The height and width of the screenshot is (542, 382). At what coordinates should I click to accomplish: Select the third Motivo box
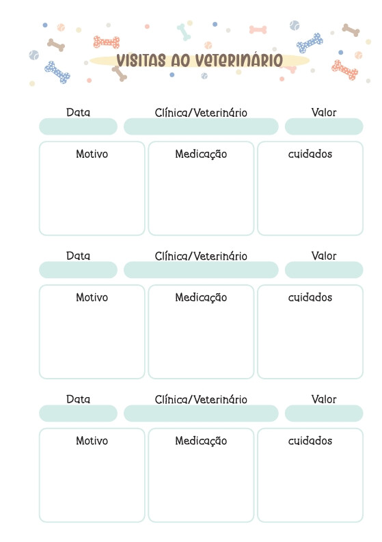pyautogui.click(x=92, y=475)
